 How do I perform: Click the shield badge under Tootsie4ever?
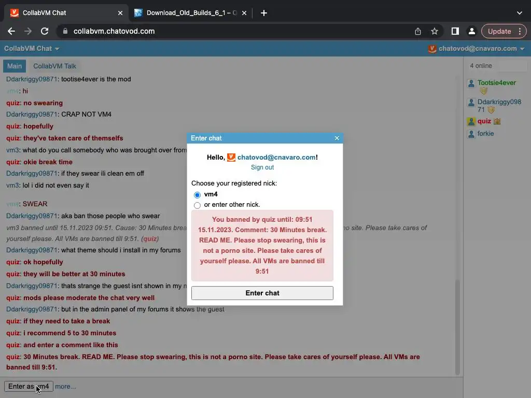(484, 91)
